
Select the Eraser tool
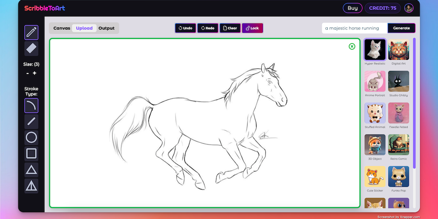[x=31, y=49]
